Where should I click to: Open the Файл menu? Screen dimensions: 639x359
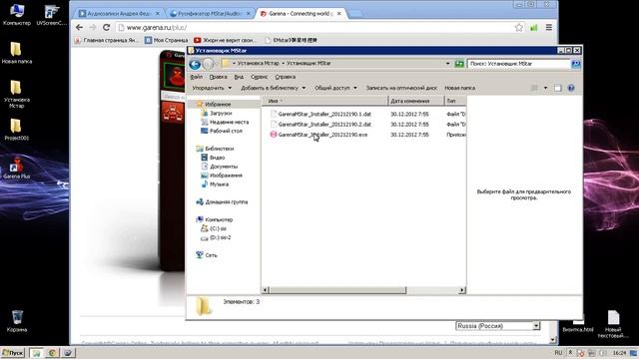(196, 77)
